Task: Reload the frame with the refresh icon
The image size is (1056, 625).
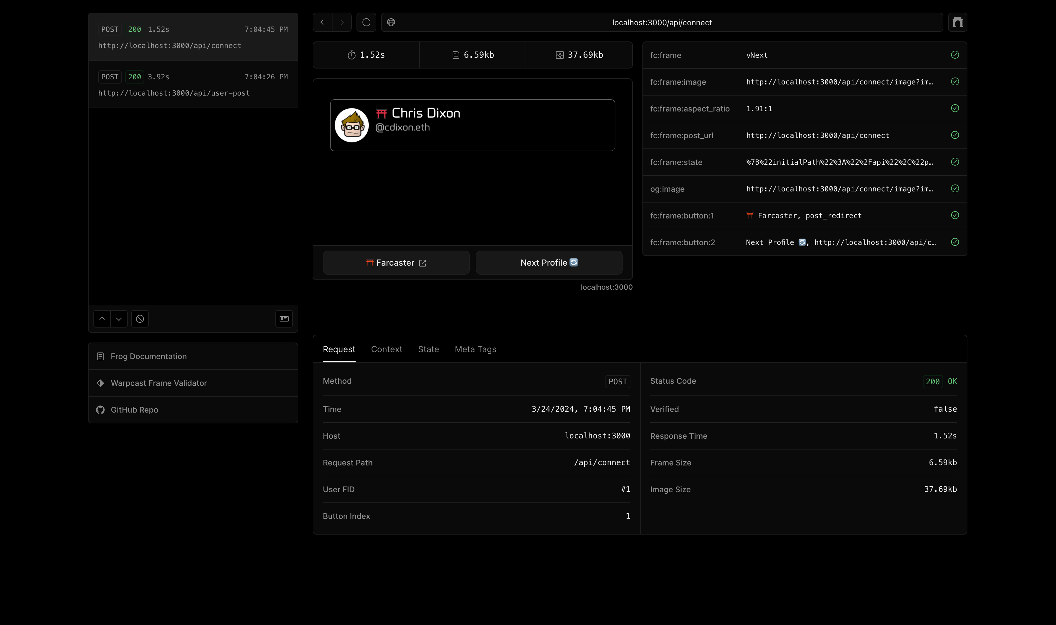Action: 366,22
